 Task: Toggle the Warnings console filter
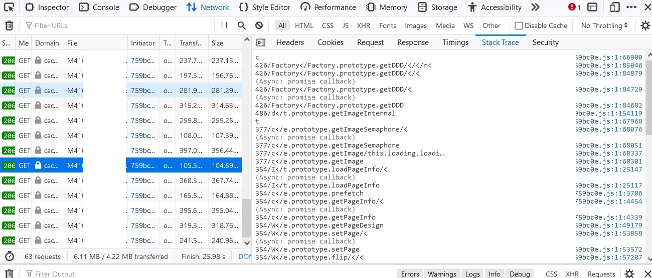click(x=442, y=273)
